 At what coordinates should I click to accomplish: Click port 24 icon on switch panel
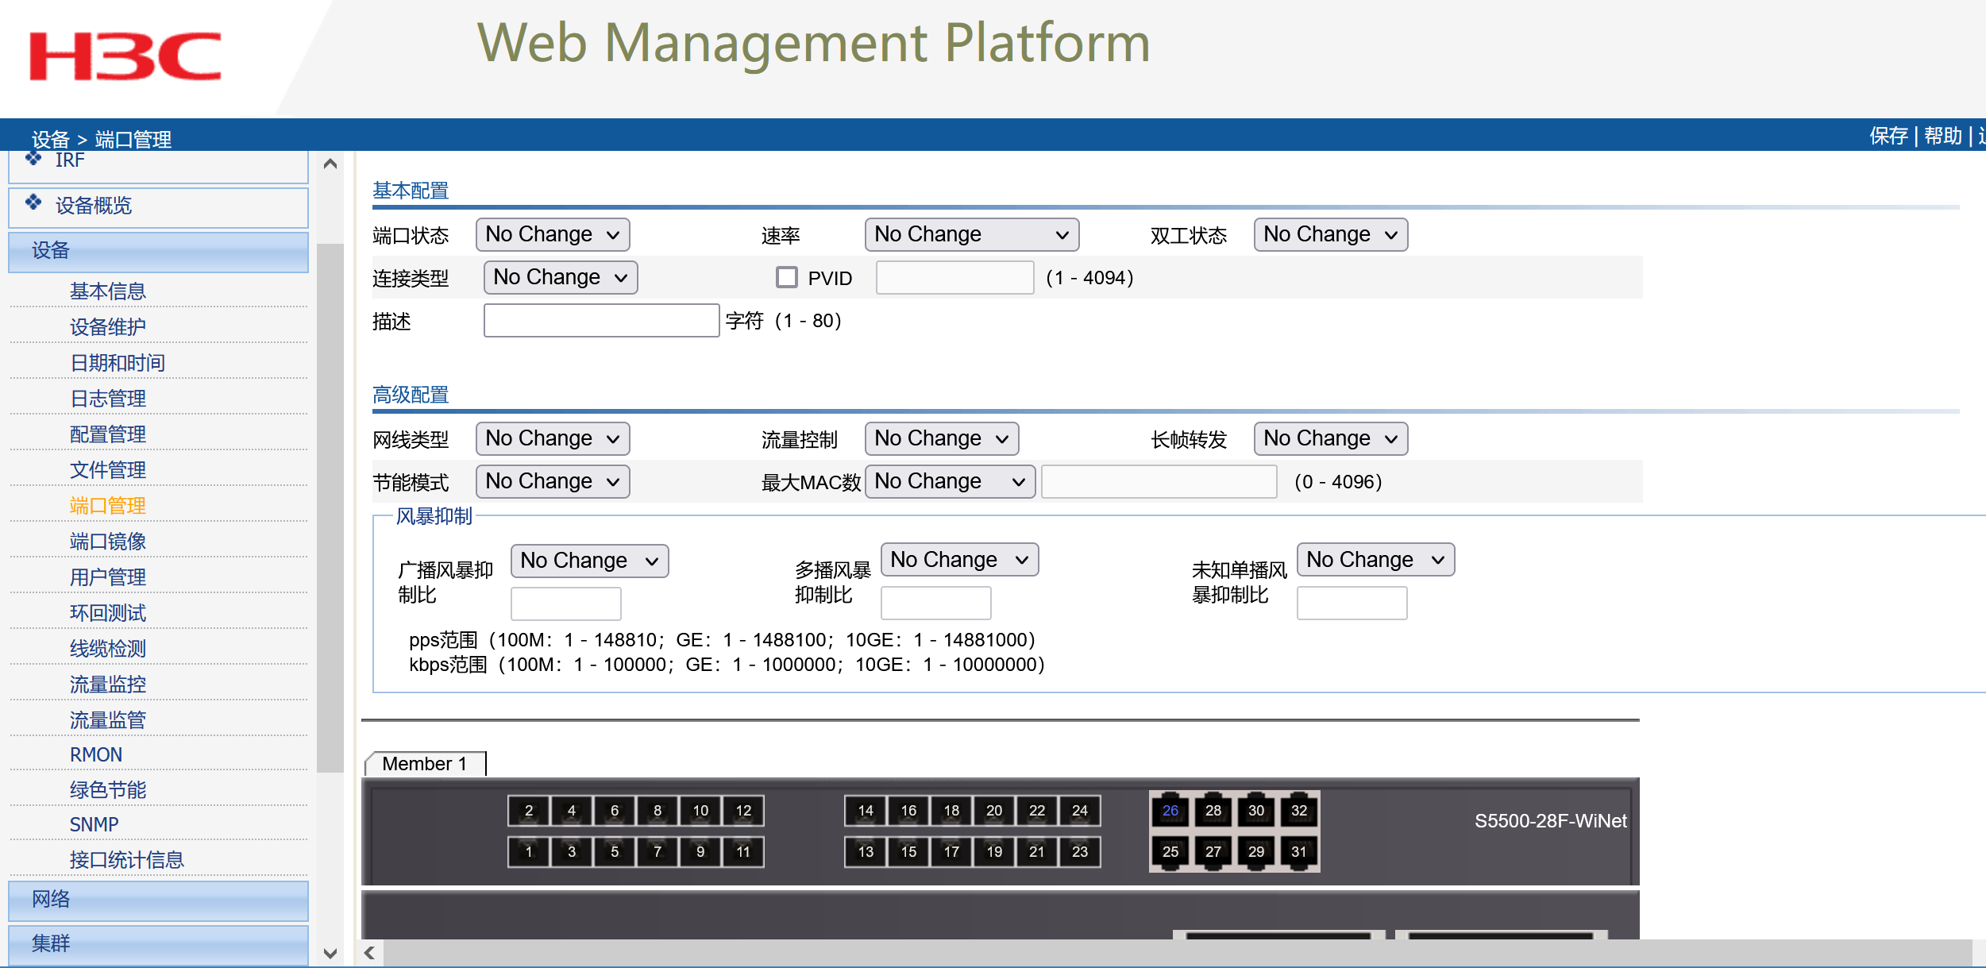click(x=1079, y=811)
